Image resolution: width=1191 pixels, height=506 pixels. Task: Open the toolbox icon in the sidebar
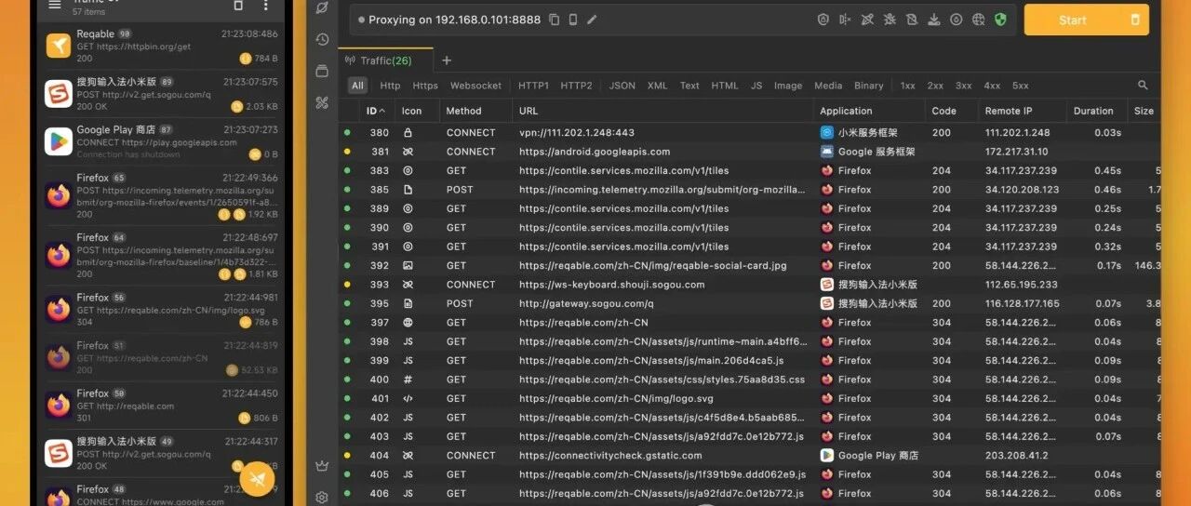[322, 102]
